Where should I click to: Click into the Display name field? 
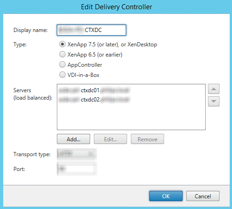pos(92,30)
